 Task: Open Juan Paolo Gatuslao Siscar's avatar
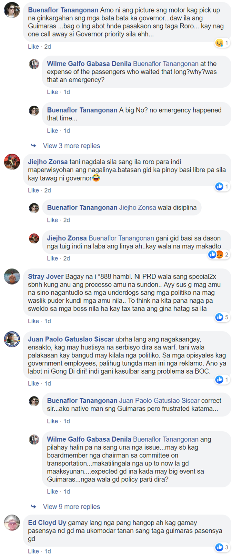pyautogui.click(x=12, y=339)
